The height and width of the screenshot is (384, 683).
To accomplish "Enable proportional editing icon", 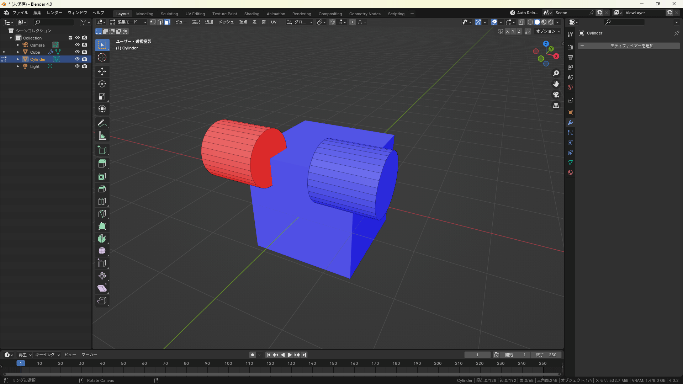I will pos(352,22).
